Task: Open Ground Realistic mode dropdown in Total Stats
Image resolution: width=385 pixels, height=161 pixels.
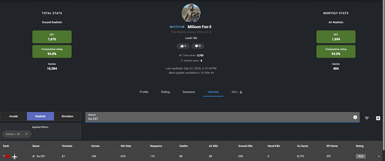Action: click(52, 22)
